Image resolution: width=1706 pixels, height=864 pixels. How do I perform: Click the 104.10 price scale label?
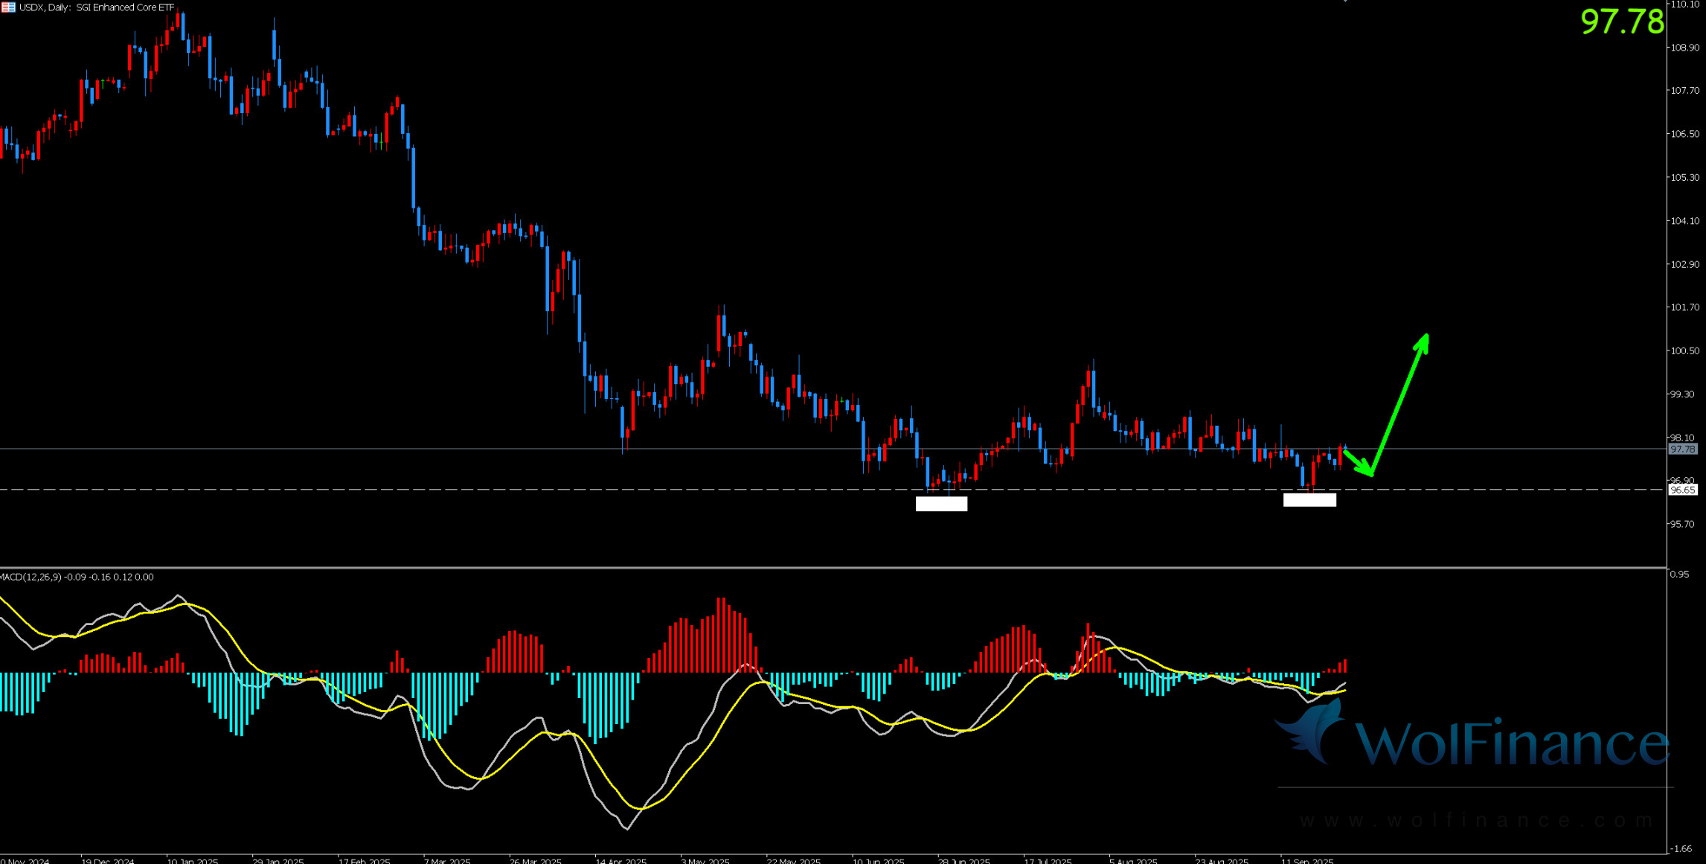[1685, 221]
